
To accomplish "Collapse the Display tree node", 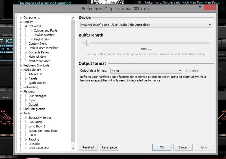I will coord(21,22).
